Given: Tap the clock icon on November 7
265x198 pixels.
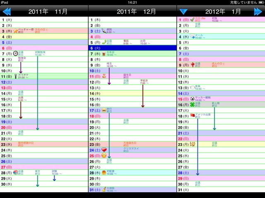Looking at the screenshot, I should pos(15,54).
